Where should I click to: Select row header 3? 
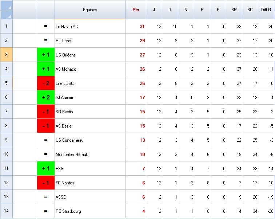[6, 55]
